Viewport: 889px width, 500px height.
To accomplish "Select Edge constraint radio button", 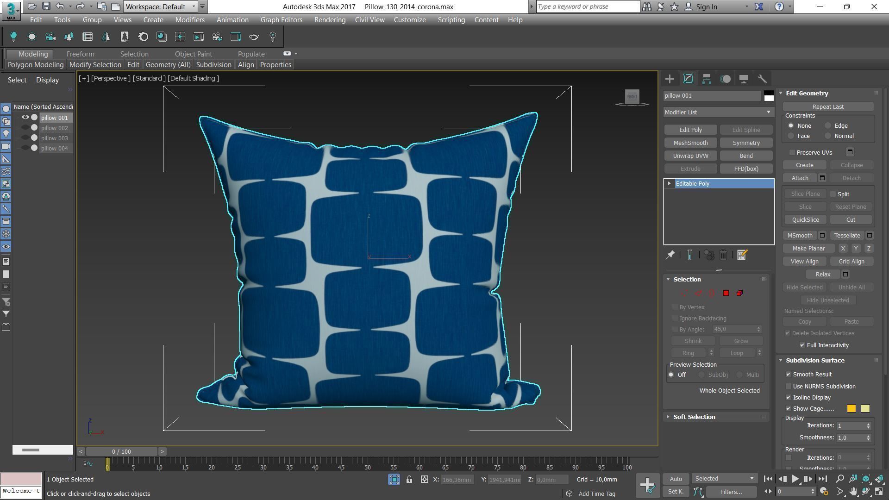I will [x=828, y=126].
